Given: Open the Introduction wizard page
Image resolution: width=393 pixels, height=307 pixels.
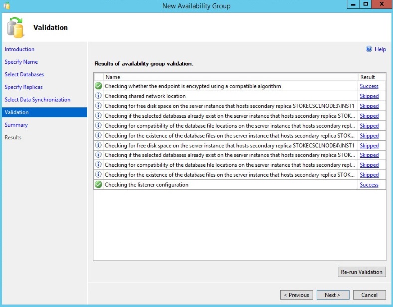Looking at the screenshot, I should click(x=19, y=49).
